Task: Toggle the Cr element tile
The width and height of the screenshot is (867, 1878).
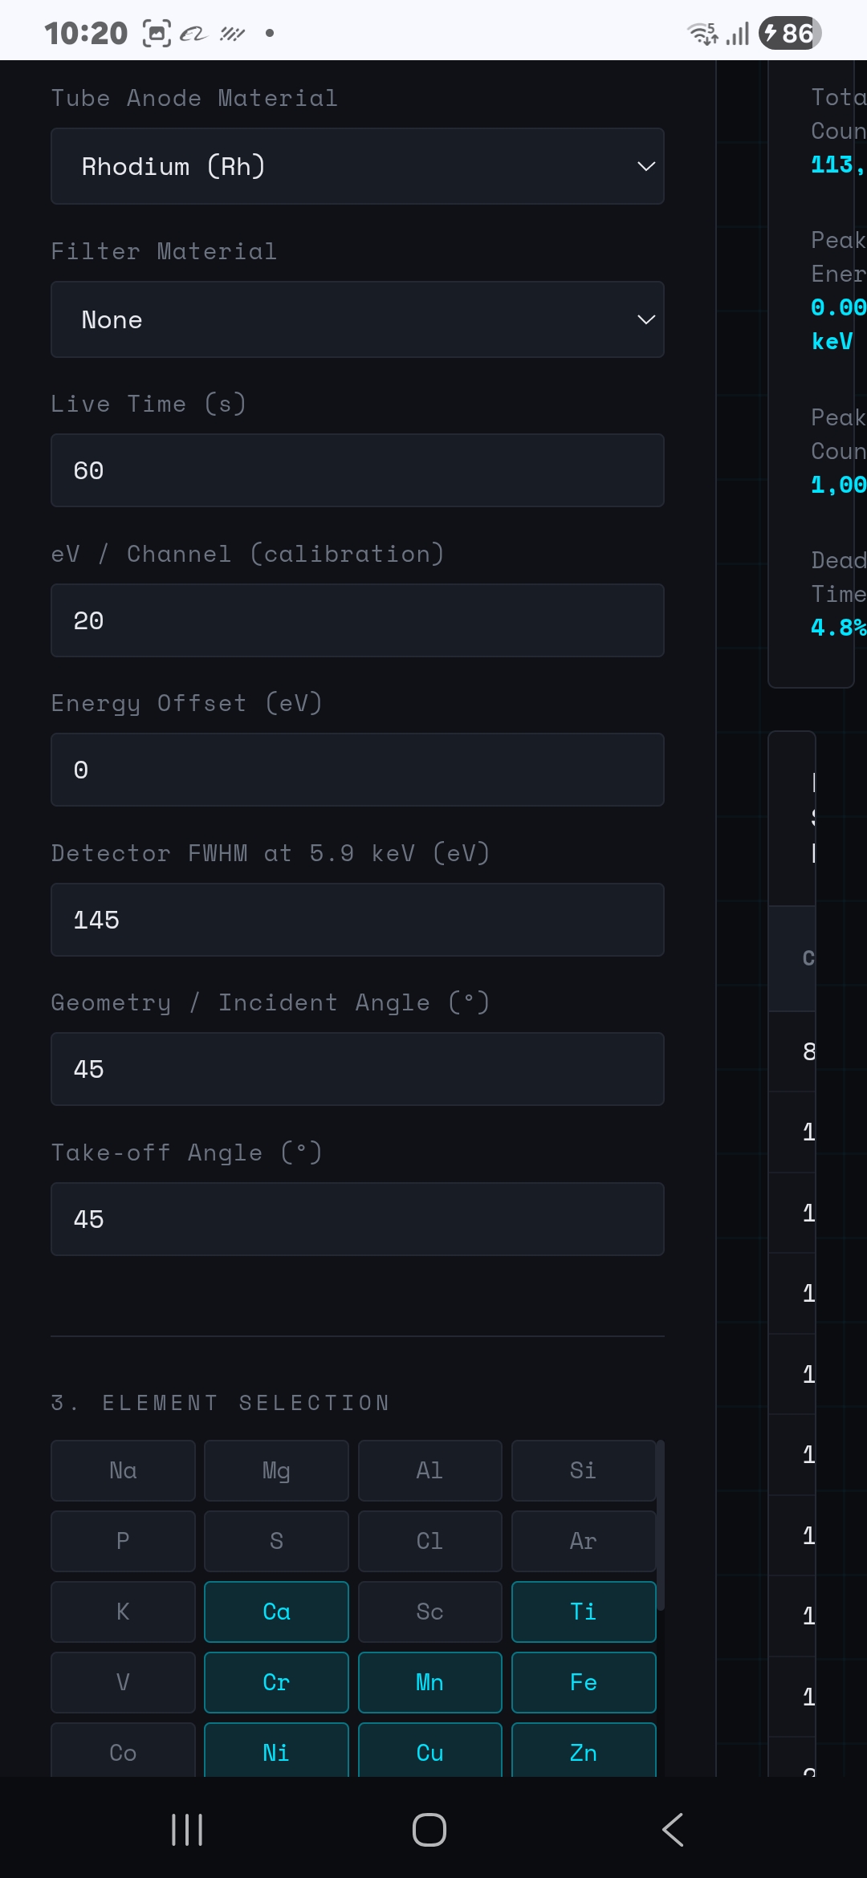Action: tap(276, 1682)
